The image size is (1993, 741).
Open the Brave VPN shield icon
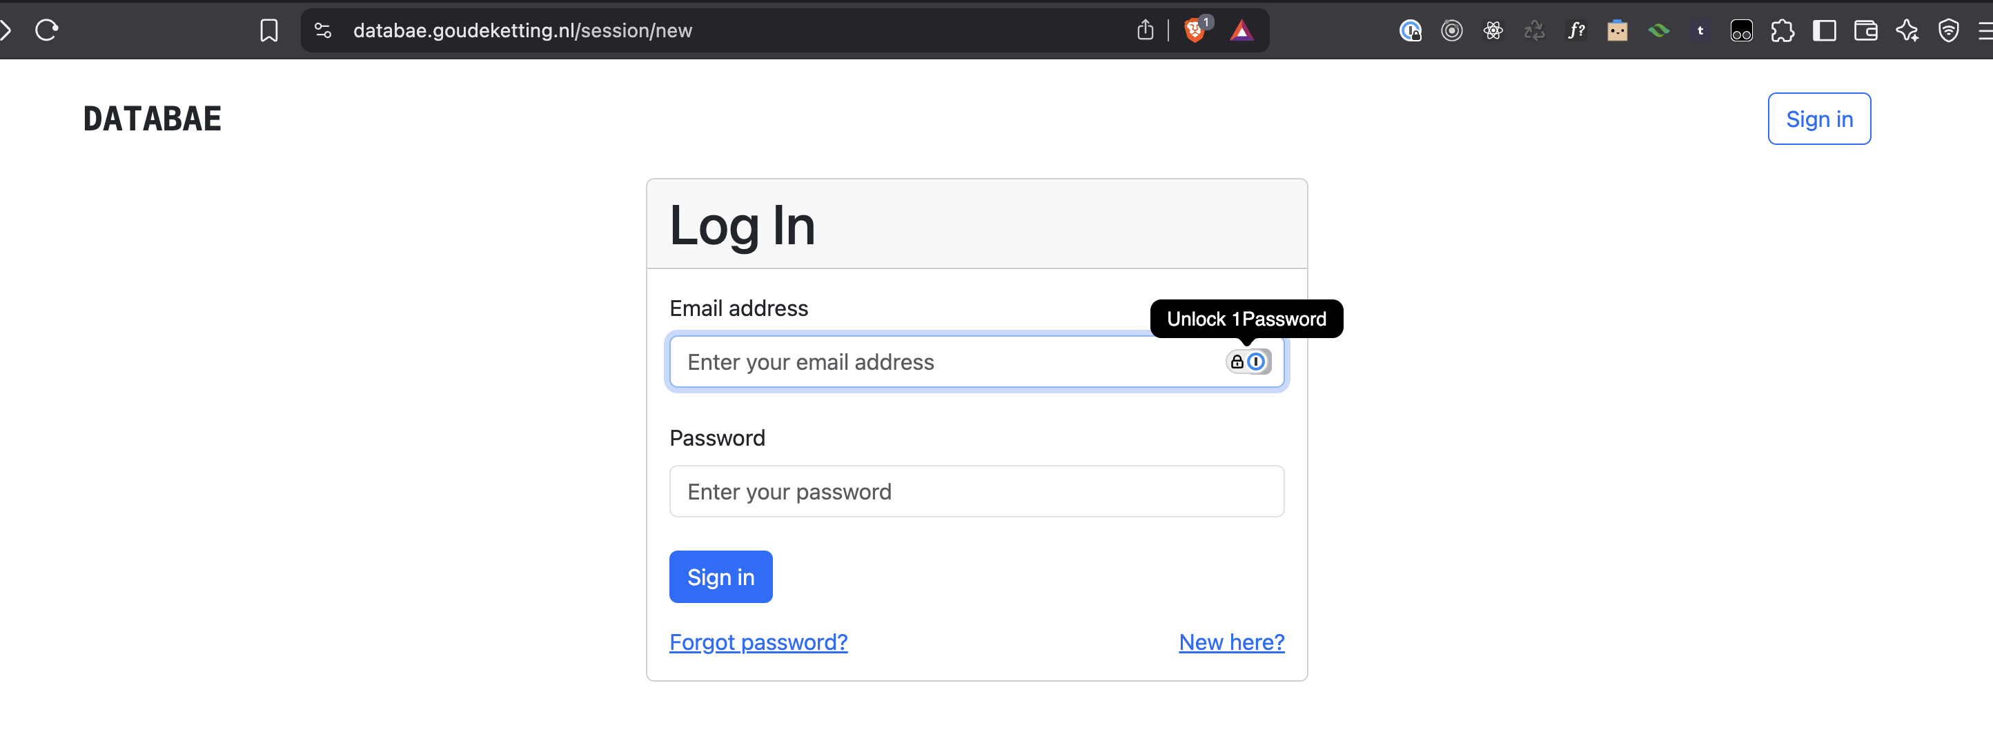click(x=1949, y=30)
